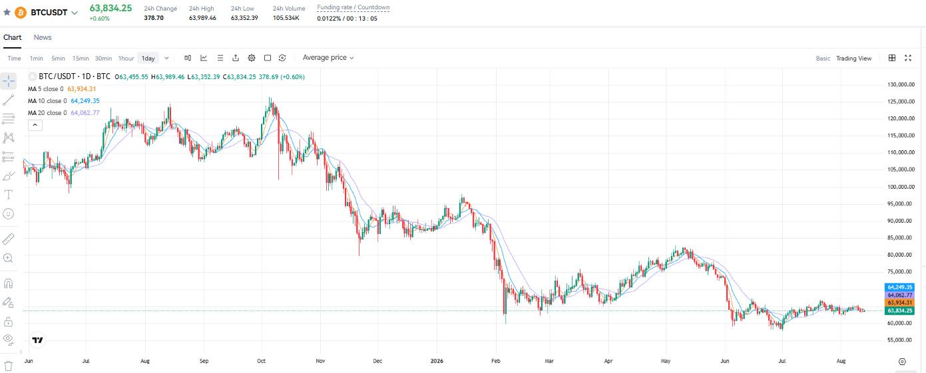Image resolution: width=926 pixels, height=373 pixels.
Task: Delete drawings with the trash icon
Action: [9, 366]
